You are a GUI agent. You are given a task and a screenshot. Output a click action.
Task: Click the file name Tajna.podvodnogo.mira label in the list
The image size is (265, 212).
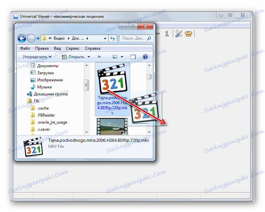[112, 105]
